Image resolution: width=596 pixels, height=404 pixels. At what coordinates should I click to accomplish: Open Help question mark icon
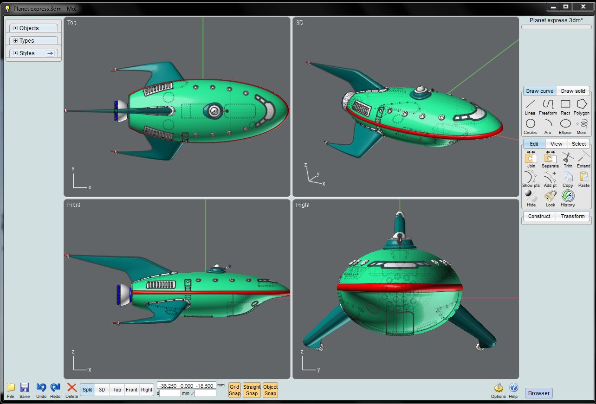coord(513,391)
